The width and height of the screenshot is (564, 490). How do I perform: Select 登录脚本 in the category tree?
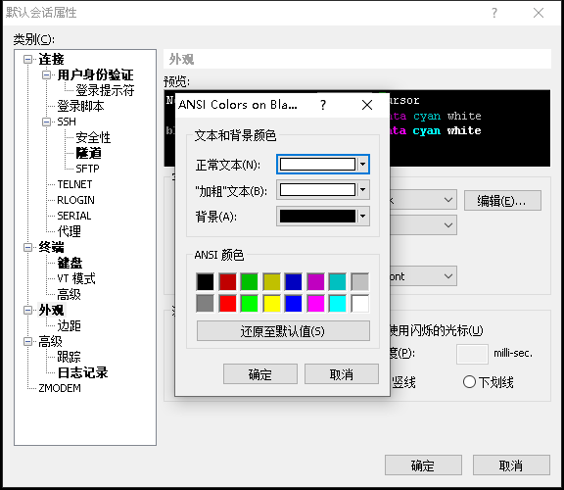pos(80,106)
